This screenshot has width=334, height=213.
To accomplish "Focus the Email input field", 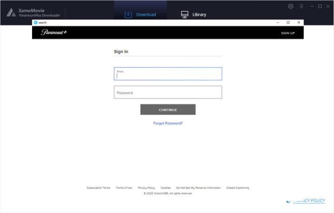I will tap(168, 74).
